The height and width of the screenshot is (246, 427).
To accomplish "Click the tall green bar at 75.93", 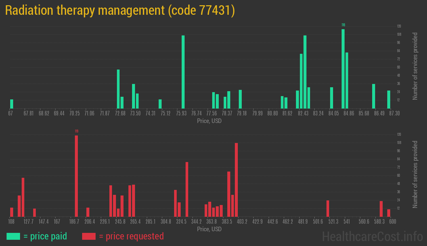I will 183,72.
